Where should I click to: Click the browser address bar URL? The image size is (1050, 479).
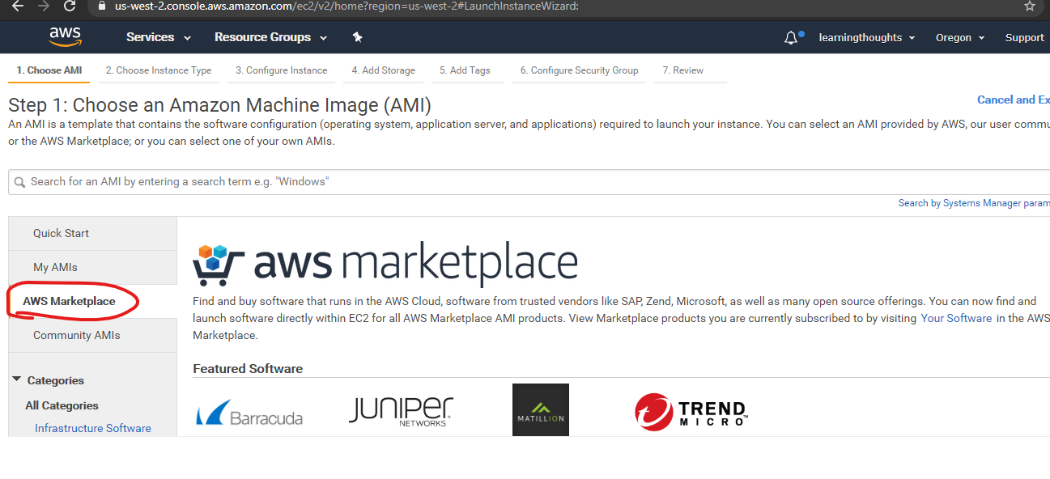(346, 6)
